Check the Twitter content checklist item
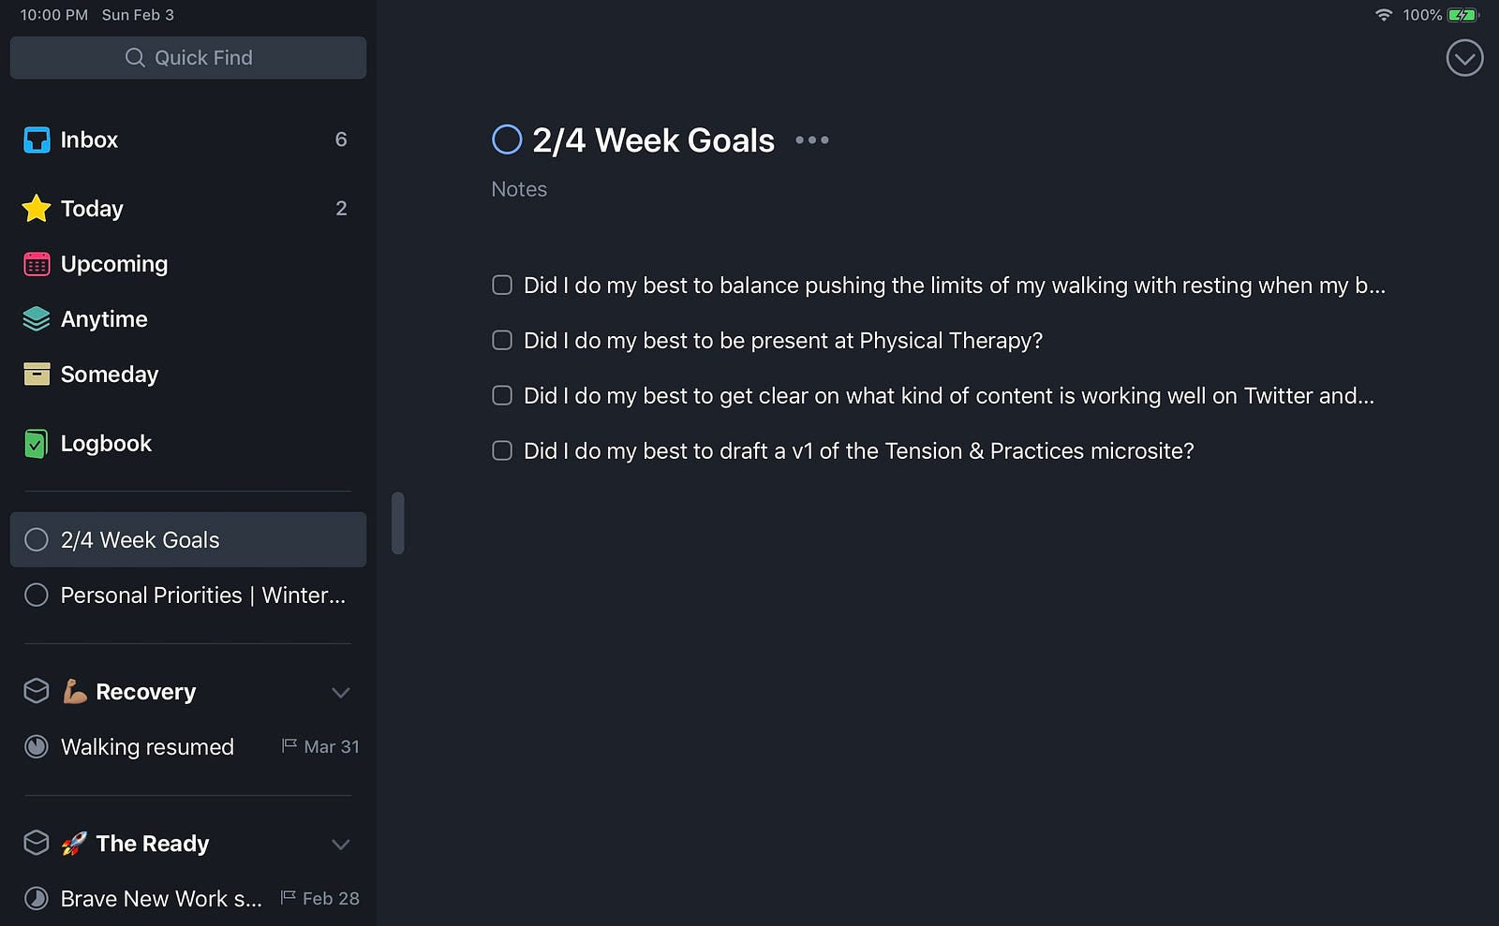The width and height of the screenshot is (1499, 926). (502, 395)
